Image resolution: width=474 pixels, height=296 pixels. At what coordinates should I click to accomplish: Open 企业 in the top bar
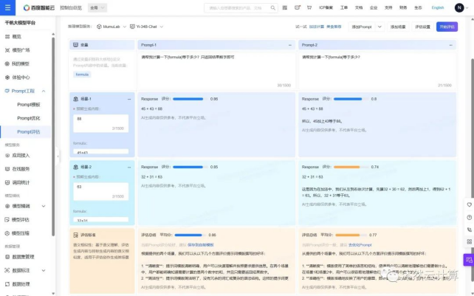(x=374, y=8)
